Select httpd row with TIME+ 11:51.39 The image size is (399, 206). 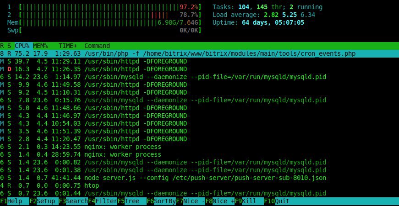(200, 131)
